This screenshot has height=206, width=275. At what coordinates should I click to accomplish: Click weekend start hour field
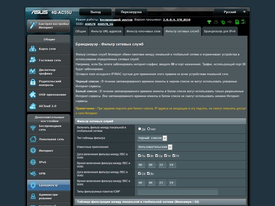point(141,183)
